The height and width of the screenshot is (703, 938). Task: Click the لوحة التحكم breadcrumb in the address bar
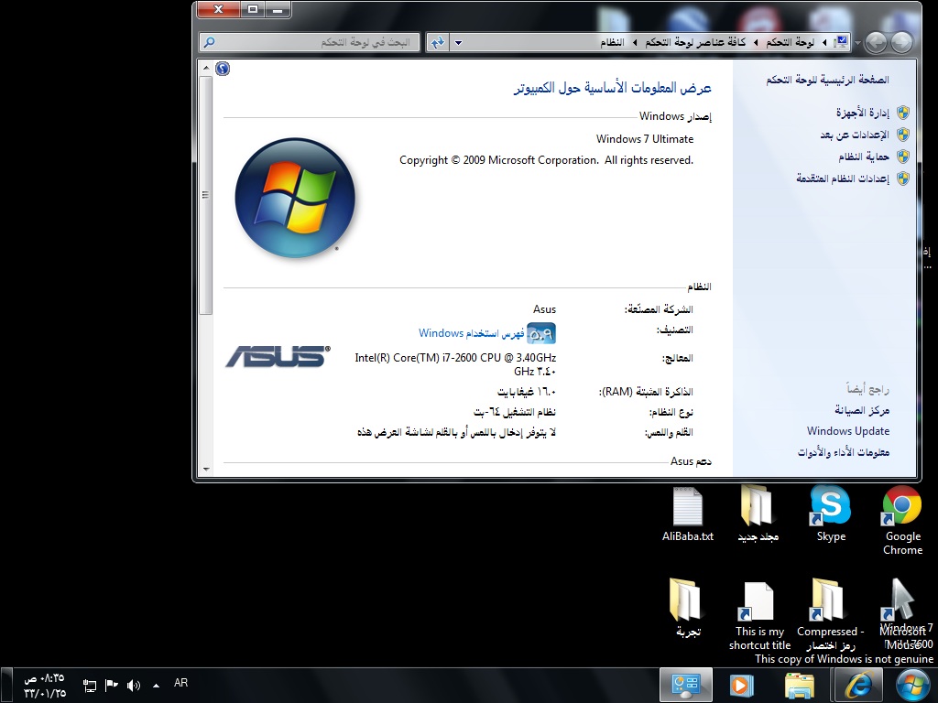coord(790,42)
